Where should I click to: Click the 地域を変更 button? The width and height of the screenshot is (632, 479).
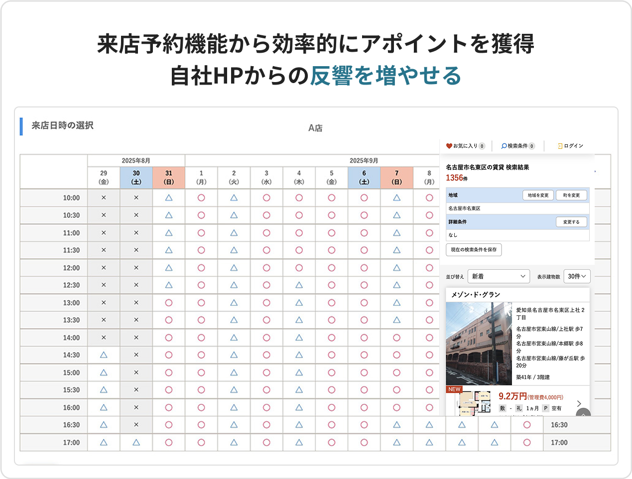click(x=538, y=195)
